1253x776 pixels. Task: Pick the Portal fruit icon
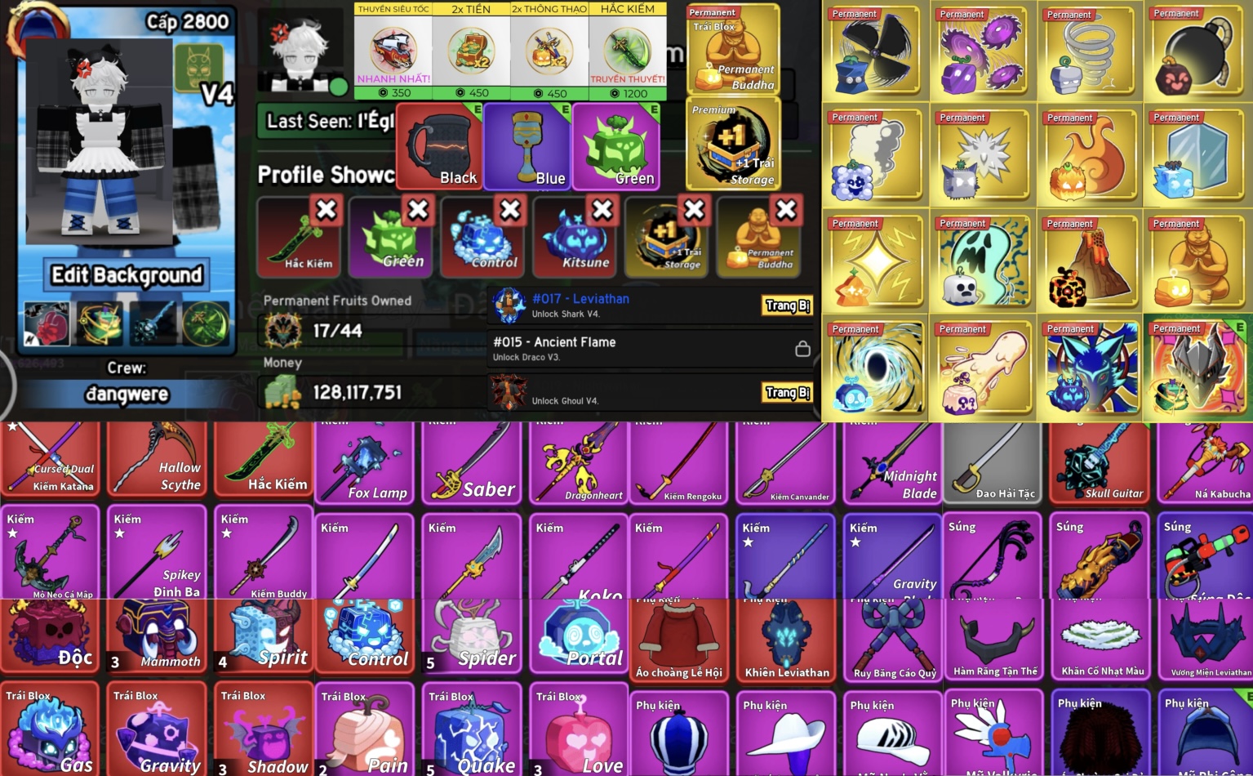click(x=579, y=635)
